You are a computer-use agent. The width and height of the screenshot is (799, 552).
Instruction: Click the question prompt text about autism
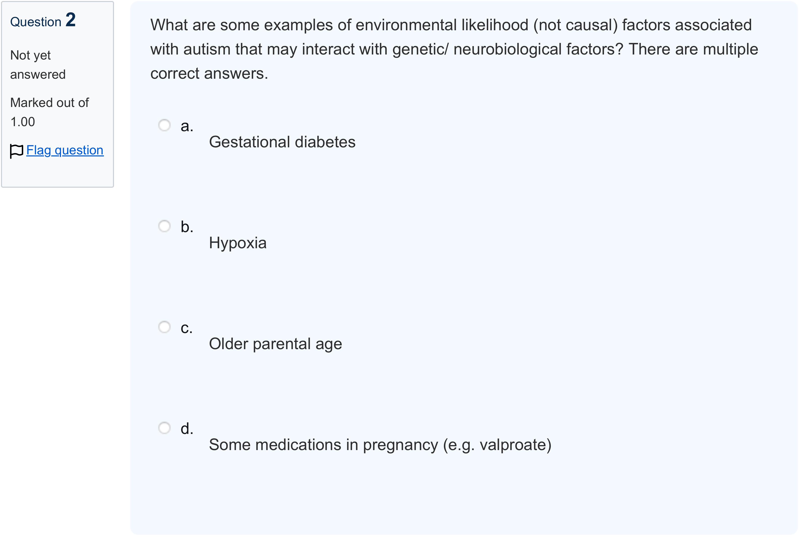(454, 49)
